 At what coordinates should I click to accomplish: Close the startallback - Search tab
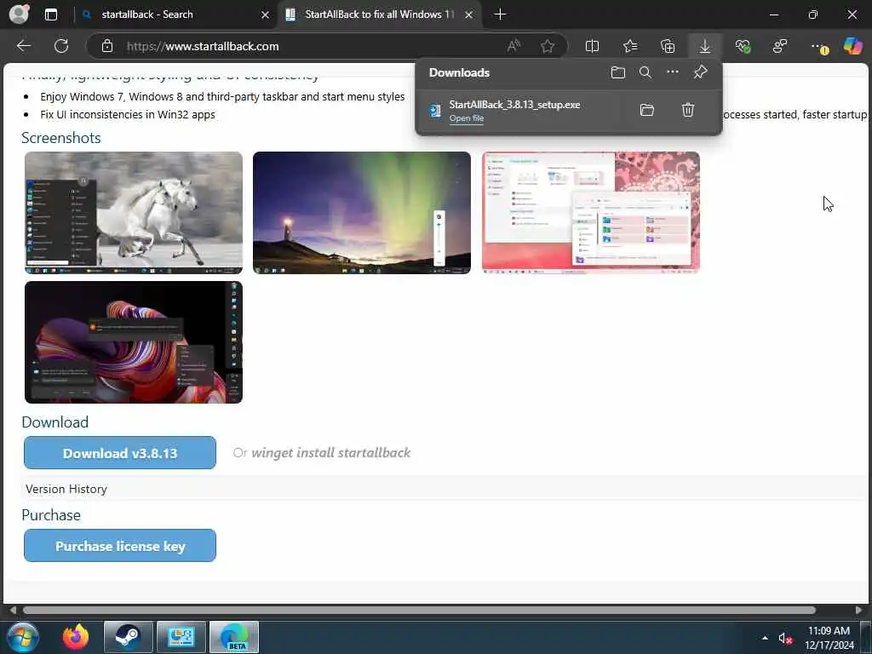[266, 15]
